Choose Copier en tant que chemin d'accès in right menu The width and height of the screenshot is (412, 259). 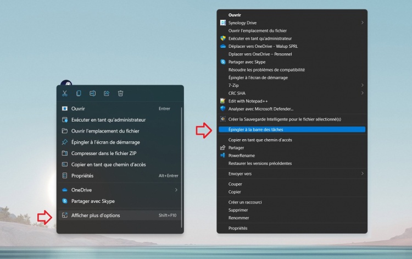click(x=260, y=140)
